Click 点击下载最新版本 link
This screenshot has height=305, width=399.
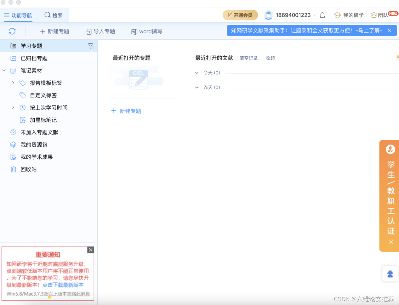[63, 285]
